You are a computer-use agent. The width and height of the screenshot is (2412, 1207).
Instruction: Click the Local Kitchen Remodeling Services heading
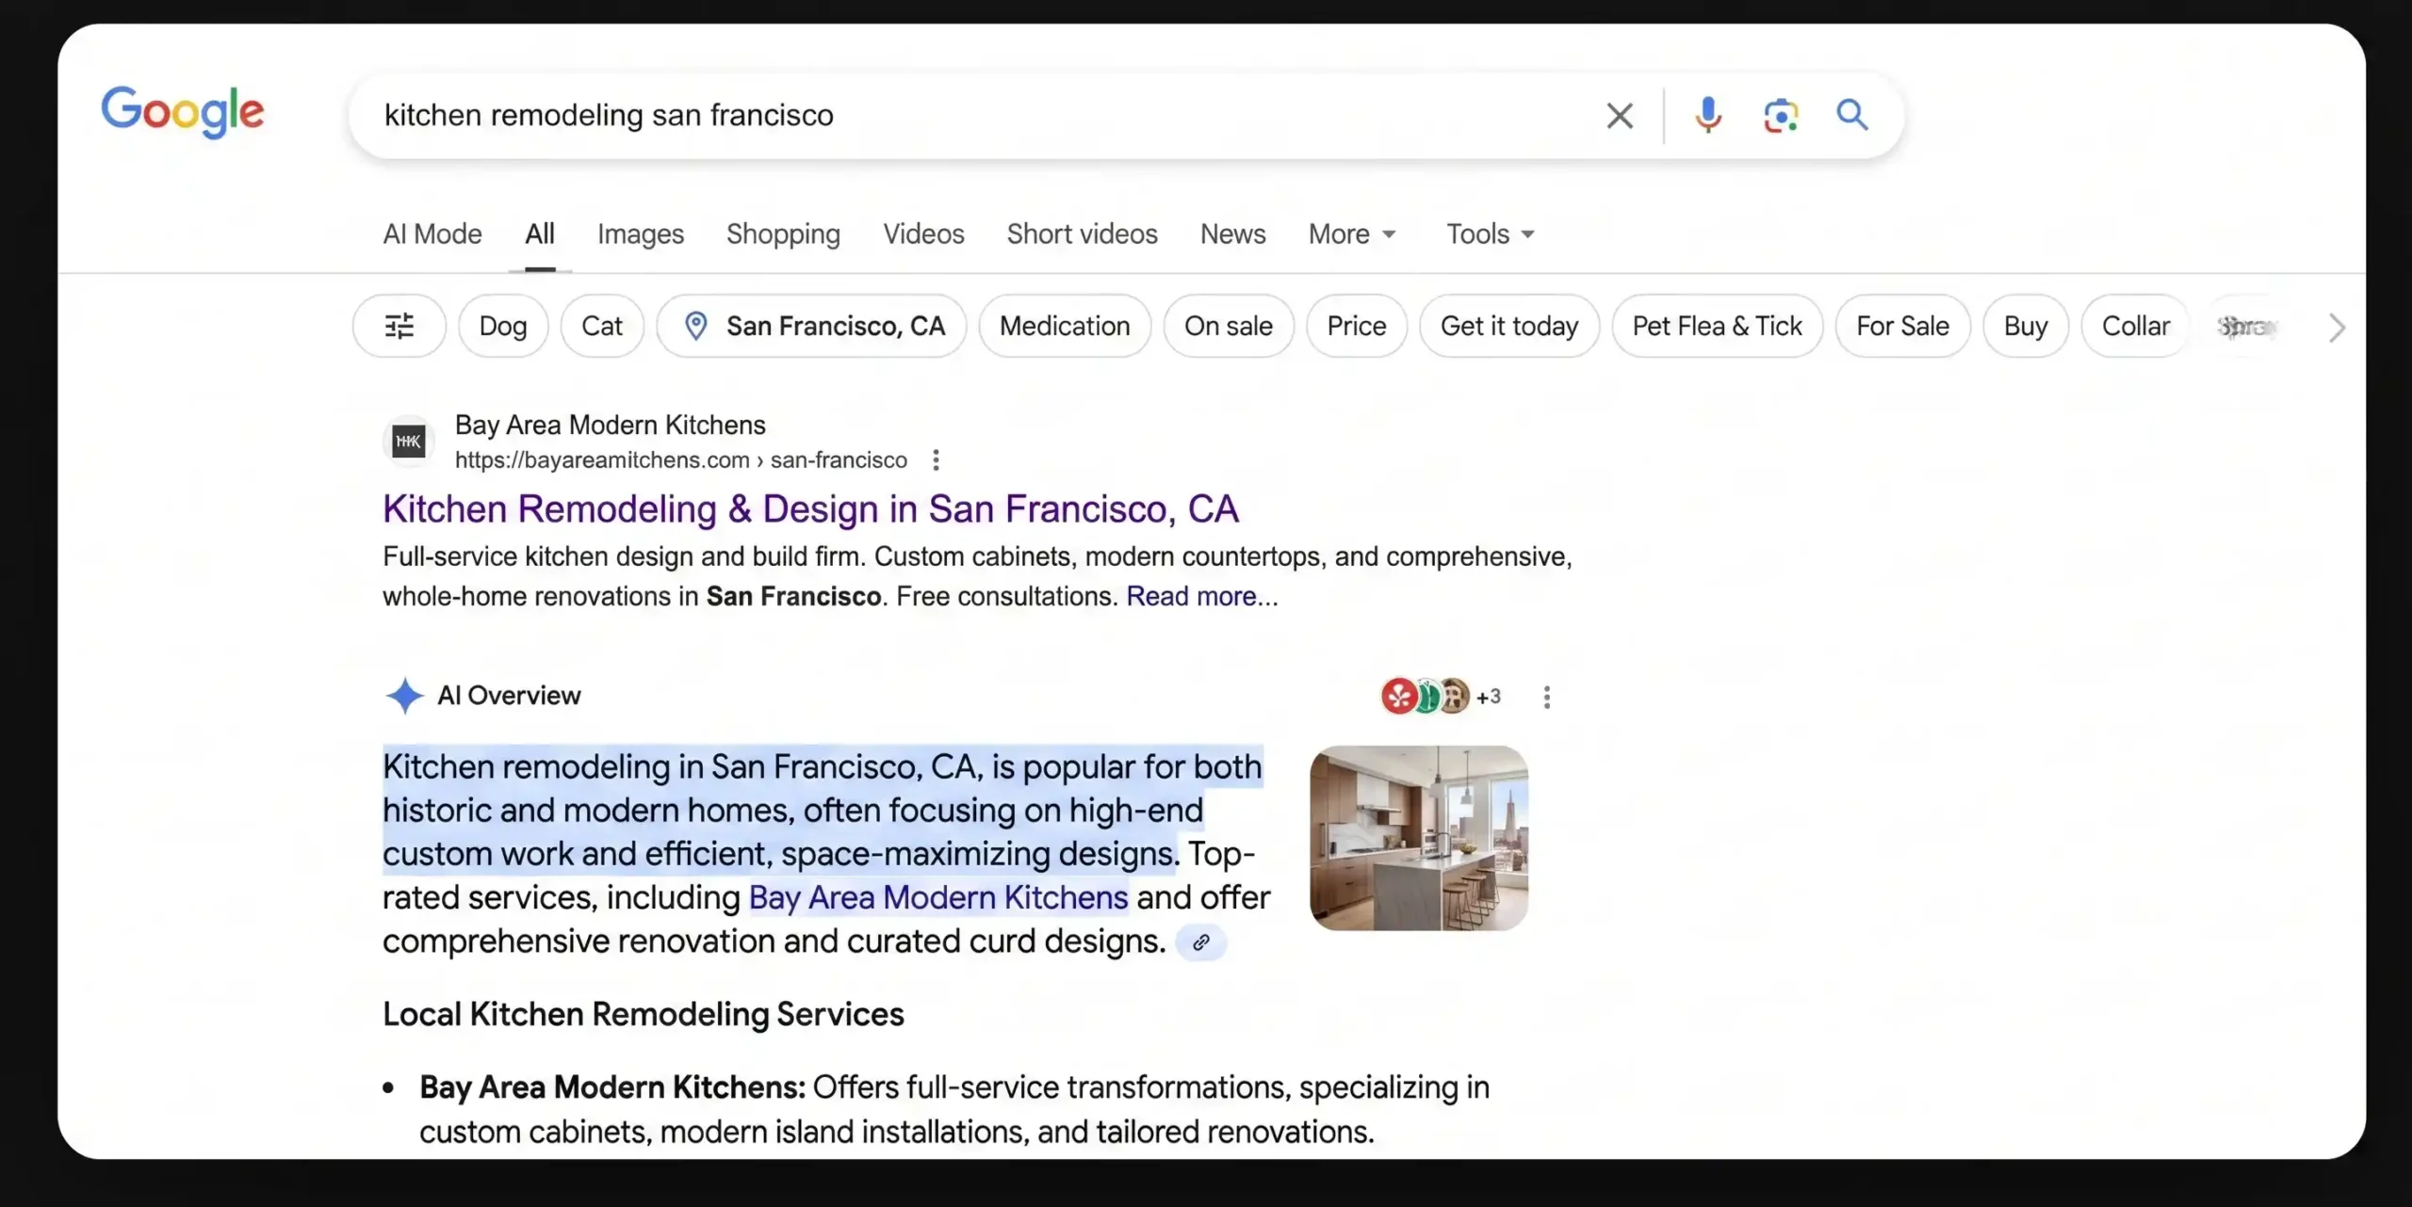coord(644,1015)
